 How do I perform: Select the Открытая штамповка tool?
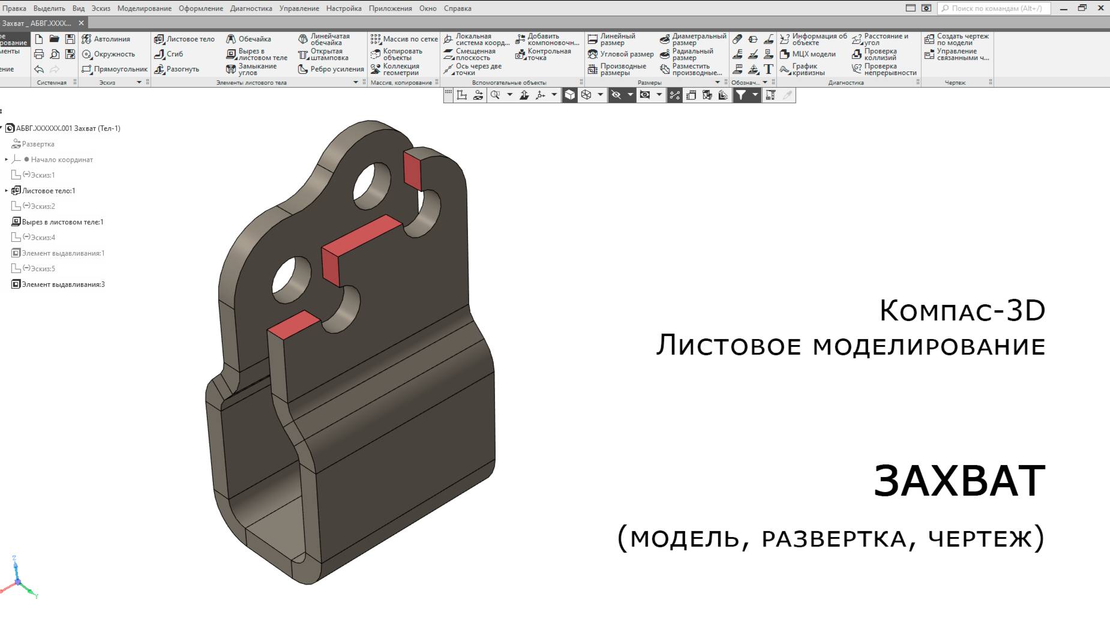(x=303, y=54)
